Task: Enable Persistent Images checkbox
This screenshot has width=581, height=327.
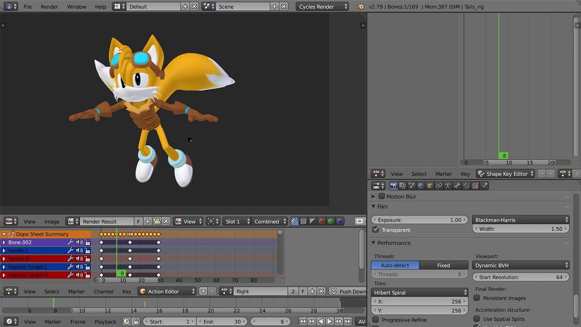Action: tap(477, 298)
